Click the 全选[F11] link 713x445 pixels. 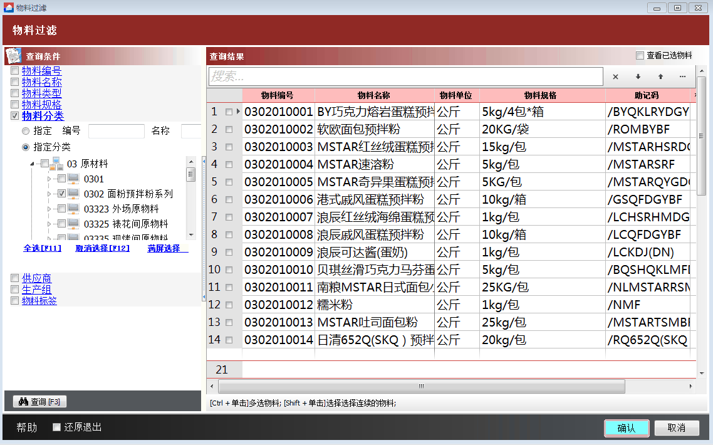click(x=42, y=248)
